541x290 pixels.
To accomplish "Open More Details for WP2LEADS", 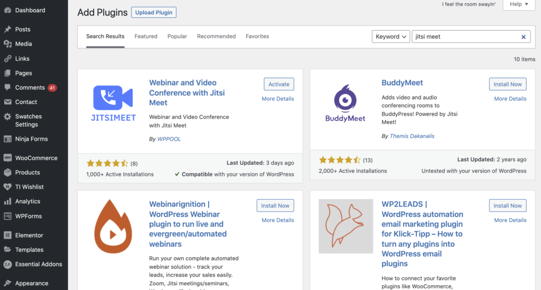I will tap(510, 220).
